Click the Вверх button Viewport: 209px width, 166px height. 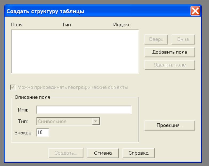[x=156, y=39]
